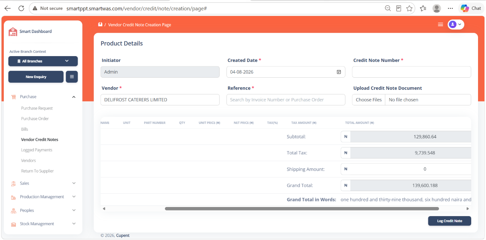Image resolution: width=486 pixels, height=240 pixels.
Task: Toggle the top hamburger menu icon
Action: (440, 25)
